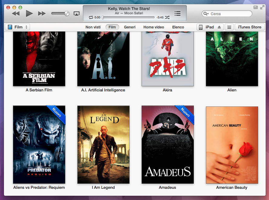Image resolution: width=269 pixels, height=200 pixels.
Task: Open the A.I. Artificial Intelligence poster
Action: click(103, 59)
